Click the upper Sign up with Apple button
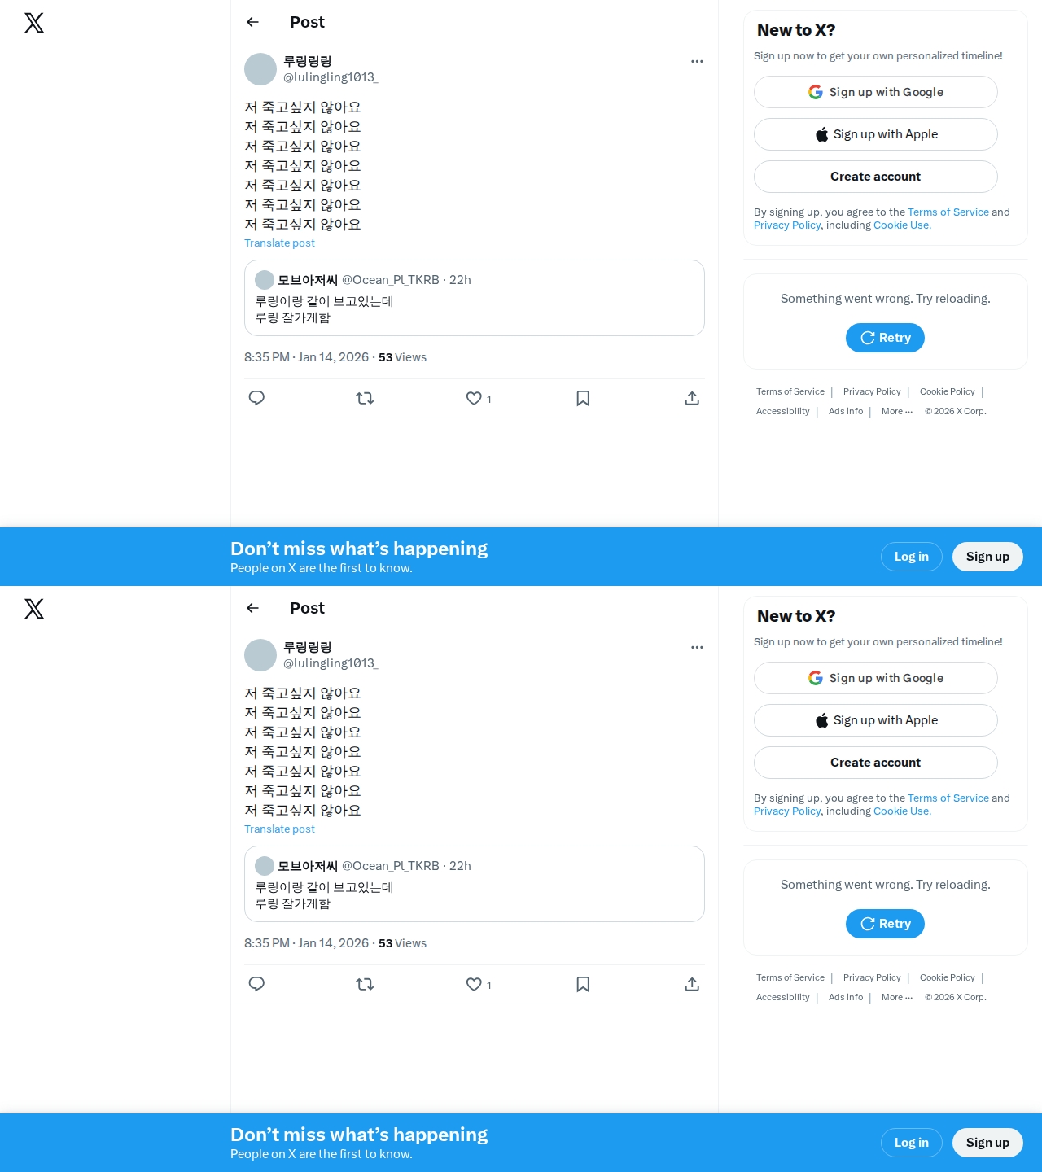Image resolution: width=1042 pixels, height=1172 pixels. pyautogui.click(x=876, y=134)
